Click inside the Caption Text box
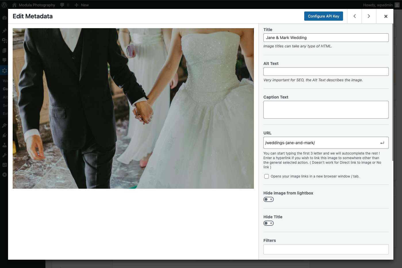402x268 pixels. pos(326,110)
